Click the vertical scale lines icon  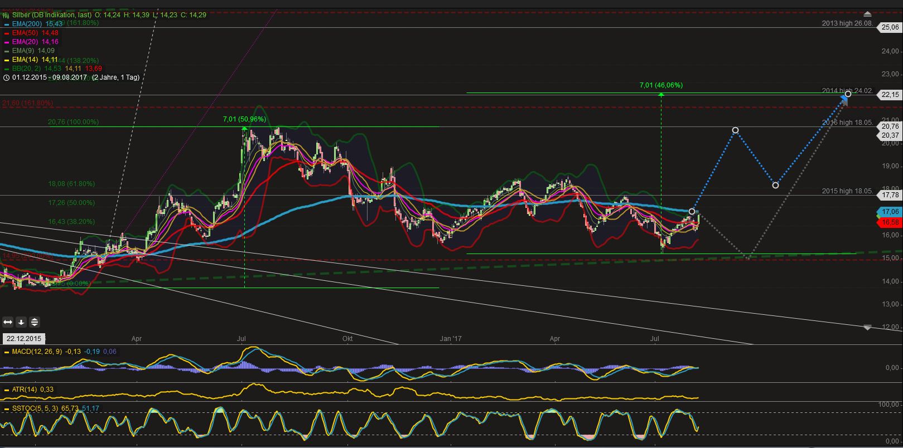35,322
